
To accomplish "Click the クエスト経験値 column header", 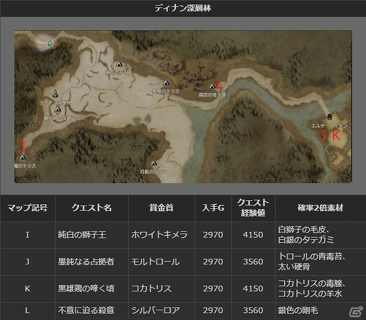I will (253, 208).
